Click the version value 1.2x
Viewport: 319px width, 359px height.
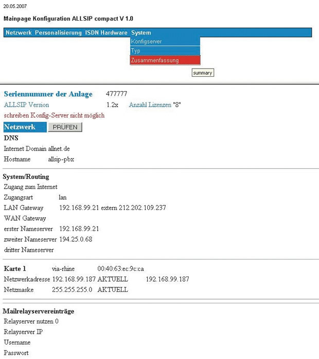tap(112, 105)
